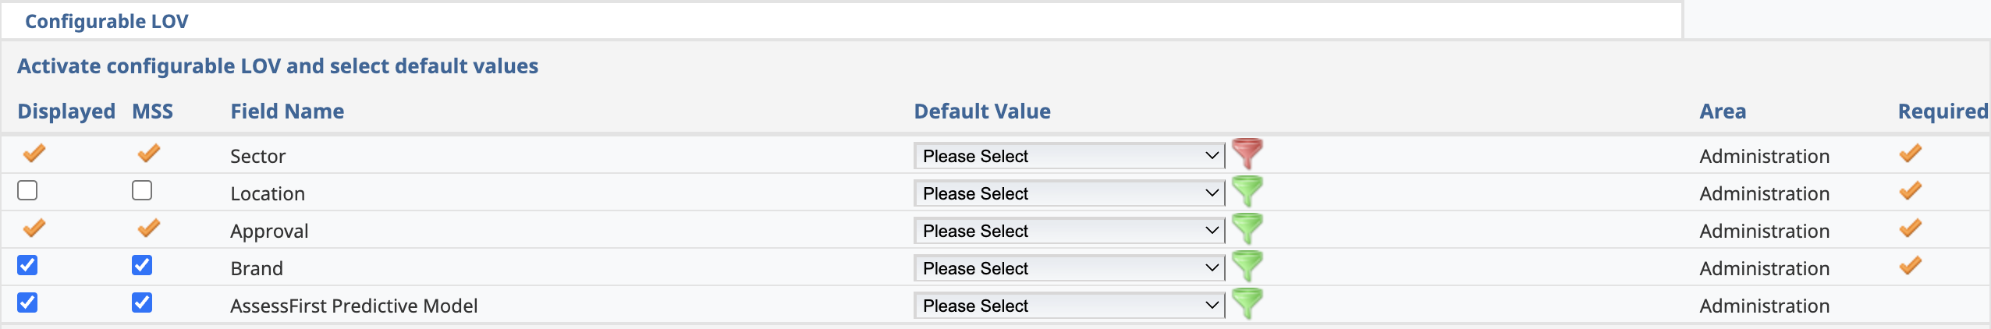Open the Approval default value dropdown

tap(1069, 231)
